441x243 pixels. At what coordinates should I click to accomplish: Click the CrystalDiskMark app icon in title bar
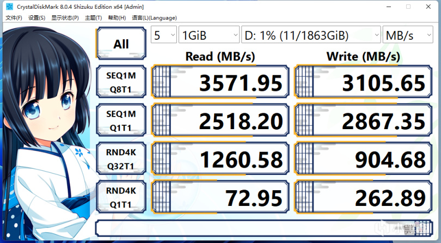click(x=9, y=7)
